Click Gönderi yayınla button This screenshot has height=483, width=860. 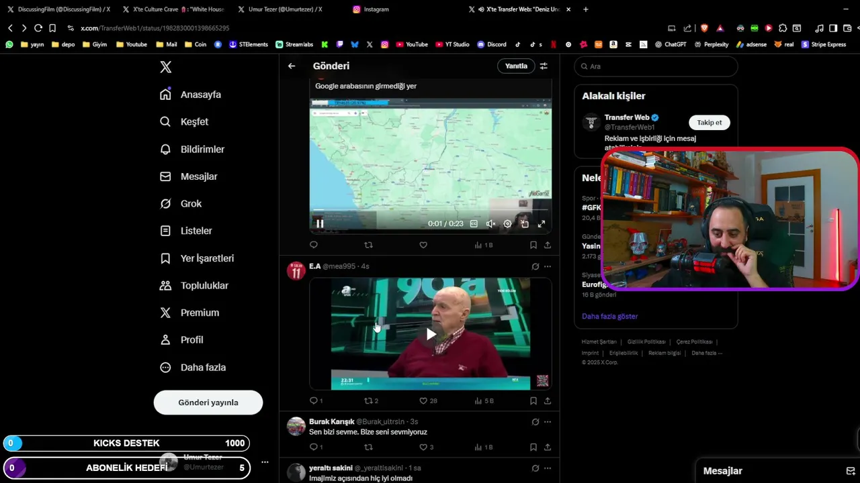[208, 402]
